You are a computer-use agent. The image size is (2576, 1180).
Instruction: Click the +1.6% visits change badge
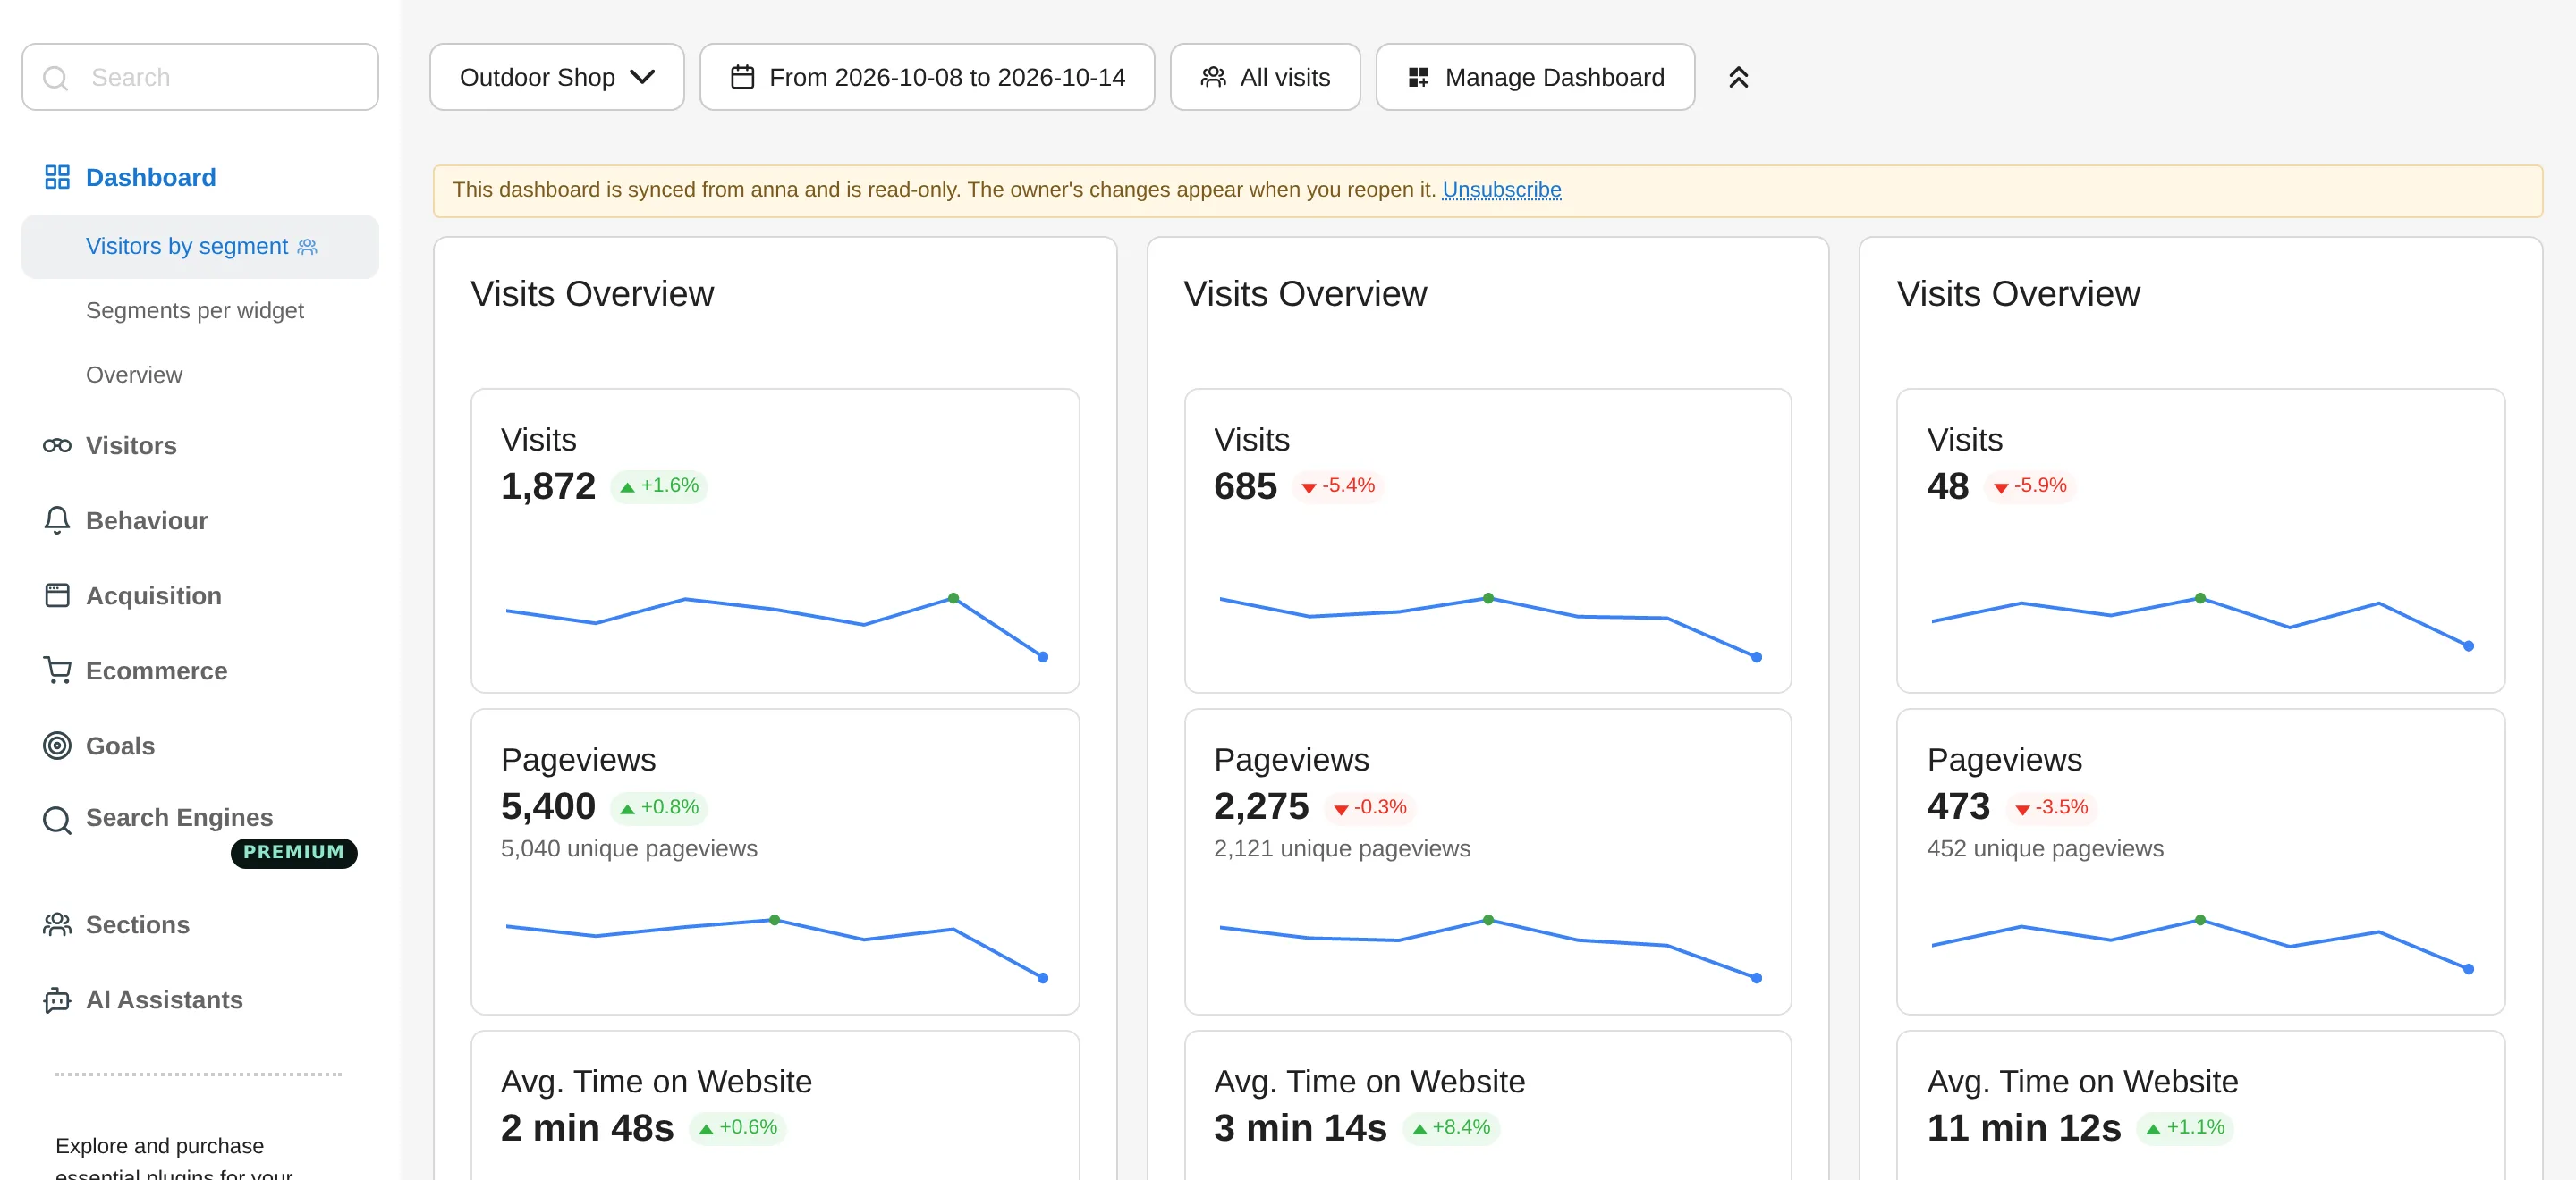(x=659, y=485)
